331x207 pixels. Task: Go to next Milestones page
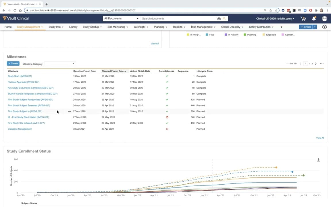[316, 64]
